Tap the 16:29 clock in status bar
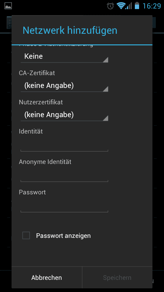The image size is (164, 292). coord(152,6)
